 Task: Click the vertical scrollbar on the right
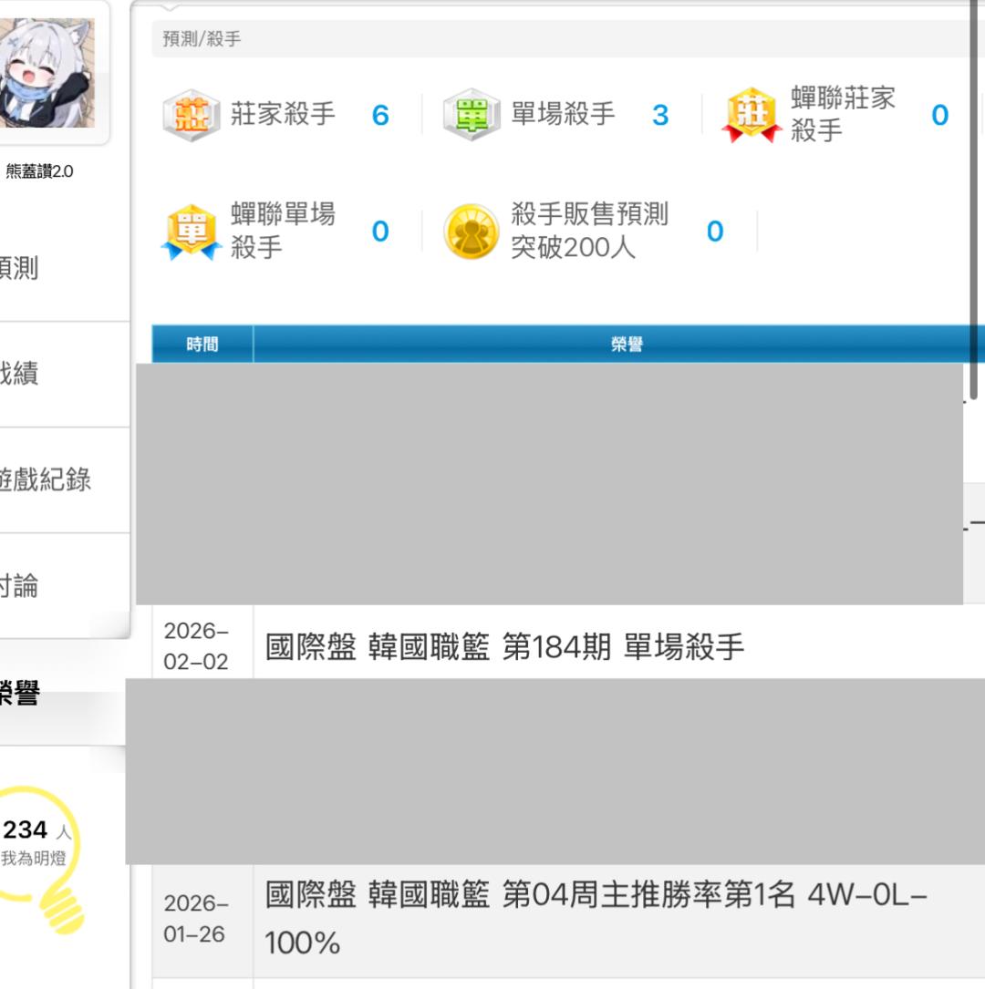(974, 200)
